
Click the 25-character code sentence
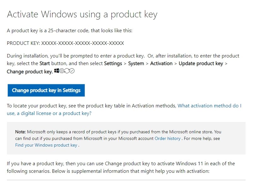coord(69,31)
